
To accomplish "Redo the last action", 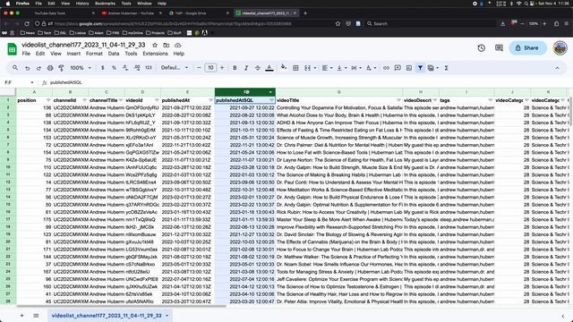I will (x=38, y=68).
